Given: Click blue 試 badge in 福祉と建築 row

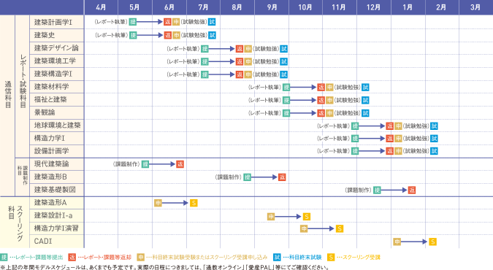Looking at the screenshot, I should (365, 100).
